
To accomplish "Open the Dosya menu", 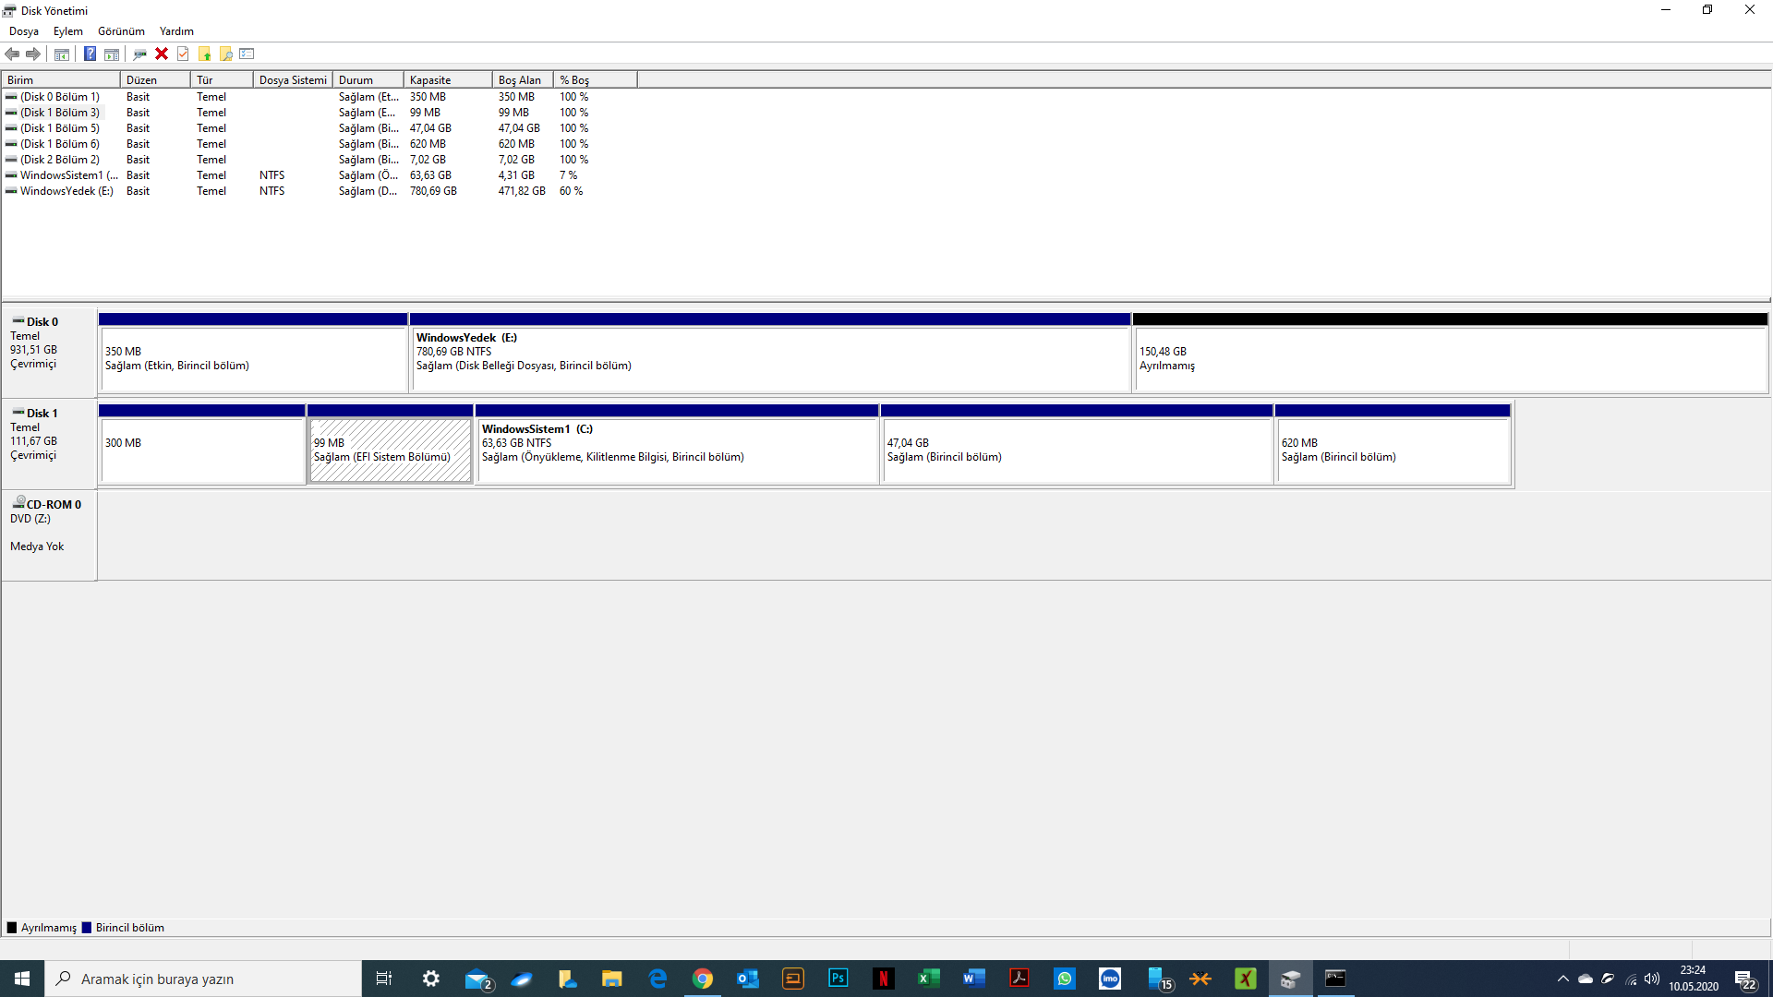I will pyautogui.click(x=24, y=31).
